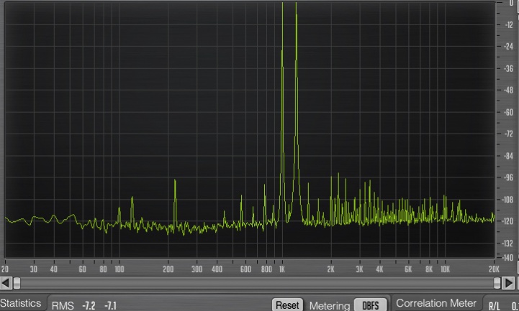Viewport: 519px width, 311px height.
Task: Click the -60 dB scale label
Action: [509, 112]
